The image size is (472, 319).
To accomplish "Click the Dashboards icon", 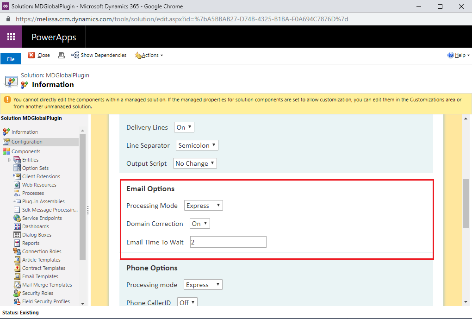I will [17, 226].
